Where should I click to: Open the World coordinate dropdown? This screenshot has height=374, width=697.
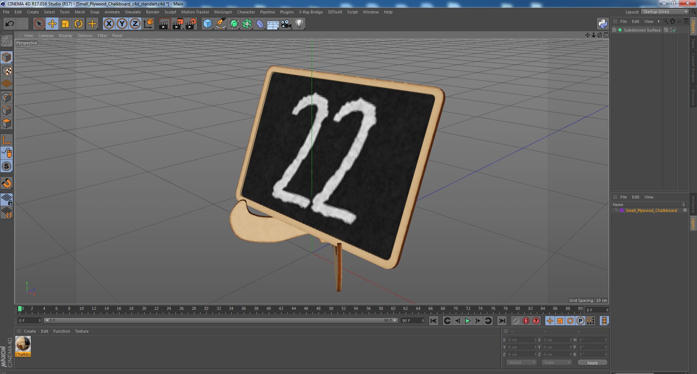[522, 362]
